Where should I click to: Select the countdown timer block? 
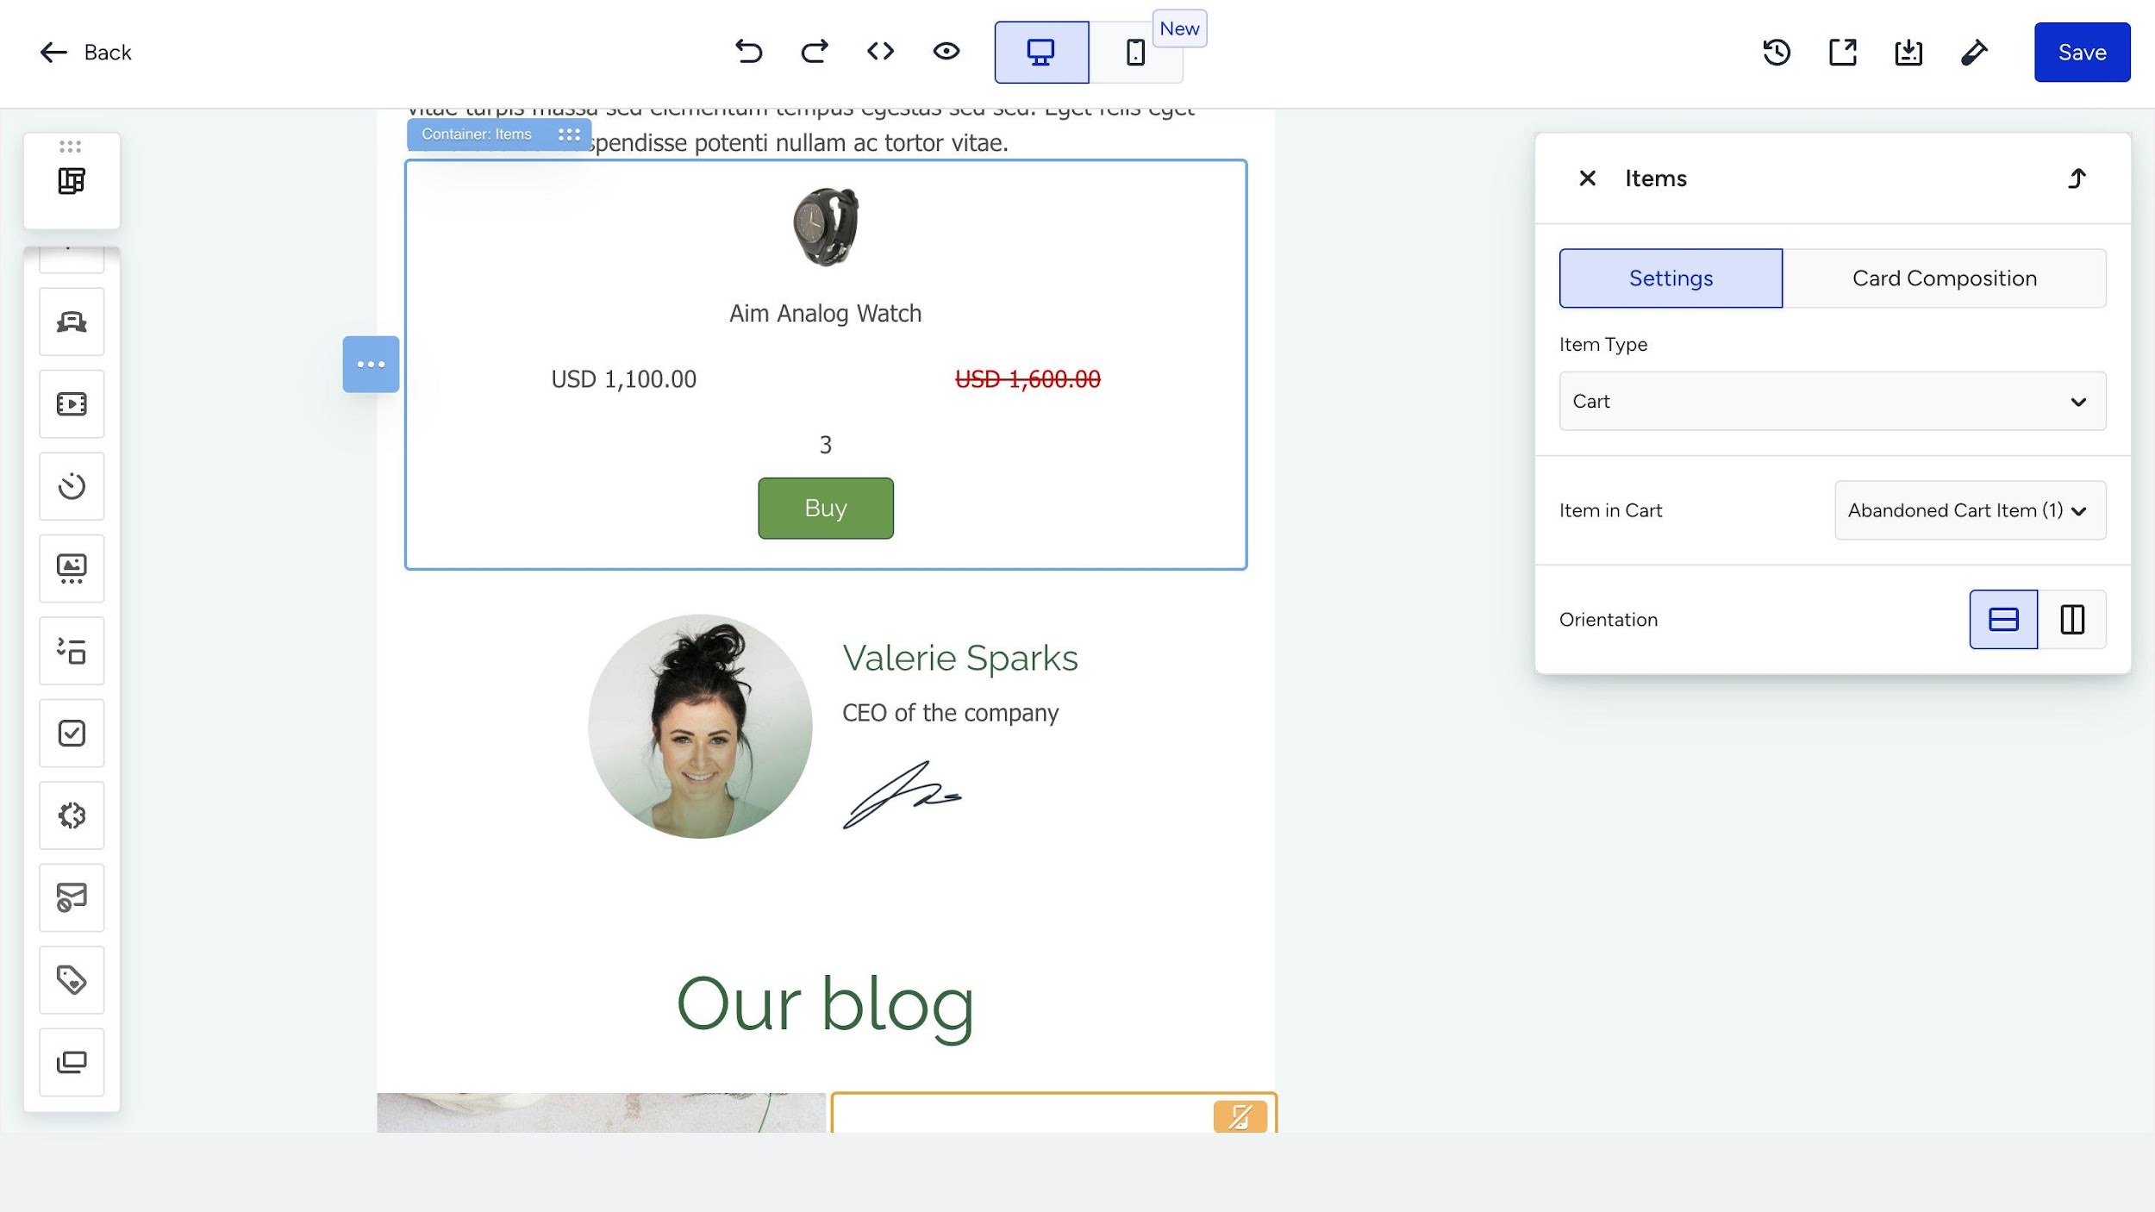(72, 486)
